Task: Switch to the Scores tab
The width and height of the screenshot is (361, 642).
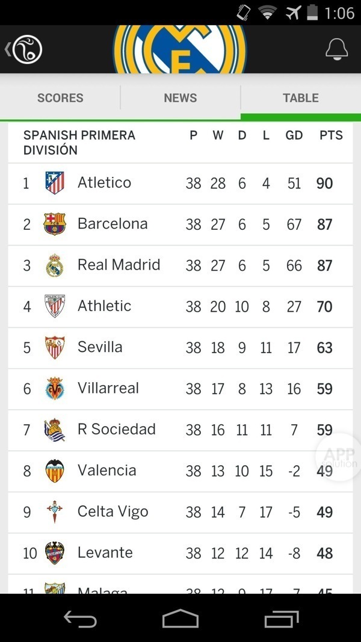Action: [x=60, y=98]
